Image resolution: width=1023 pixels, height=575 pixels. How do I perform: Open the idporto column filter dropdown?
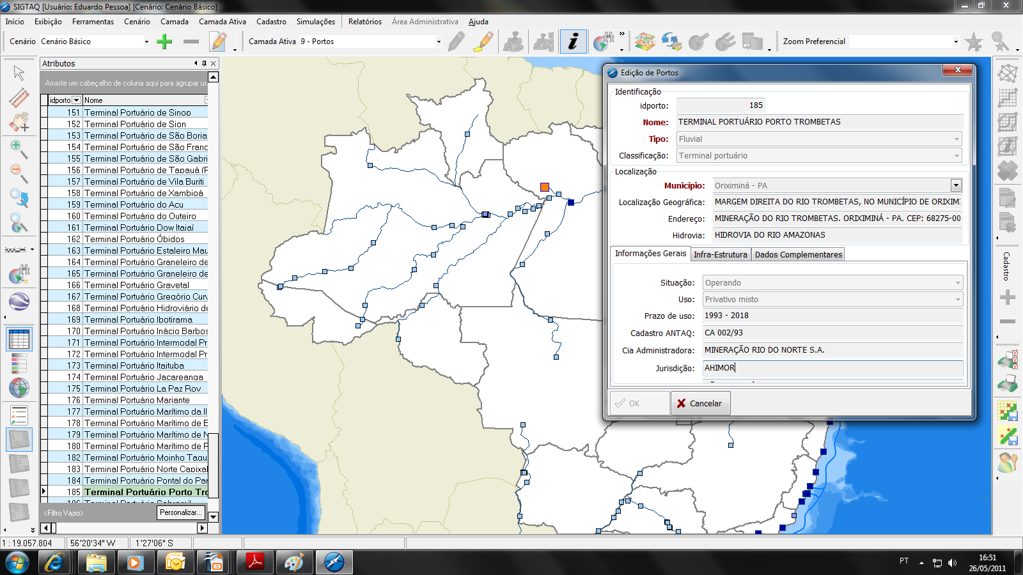click(x=76, y=100)
